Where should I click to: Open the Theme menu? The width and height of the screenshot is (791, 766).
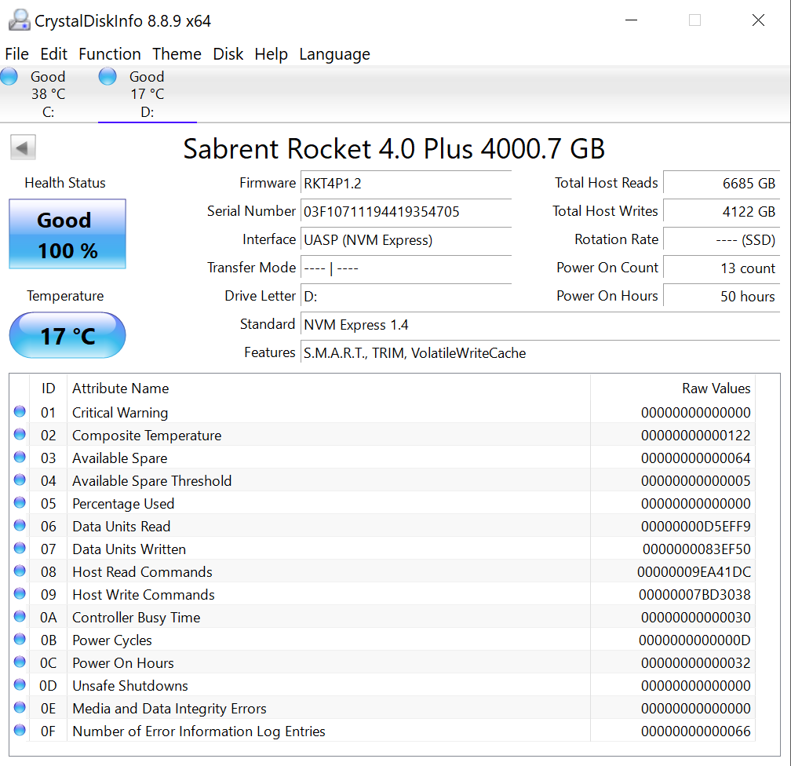click(177, 54)
